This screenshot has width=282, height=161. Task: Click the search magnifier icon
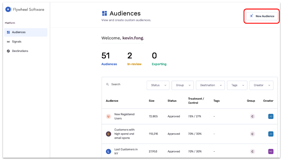(108, 85)
